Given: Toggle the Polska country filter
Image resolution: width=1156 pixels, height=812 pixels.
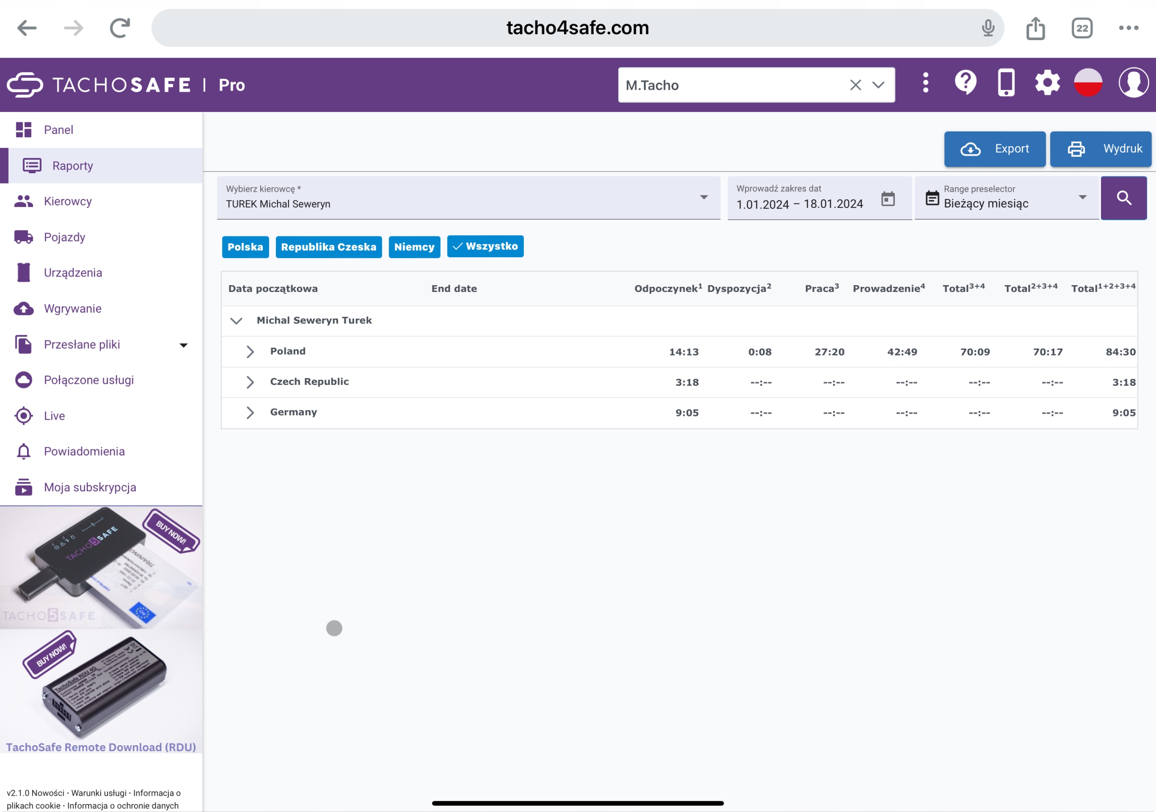Looking at the screenshot, I should tap(245, 247).
